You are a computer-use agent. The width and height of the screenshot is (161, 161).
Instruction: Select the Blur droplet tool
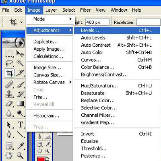point(9,113)
